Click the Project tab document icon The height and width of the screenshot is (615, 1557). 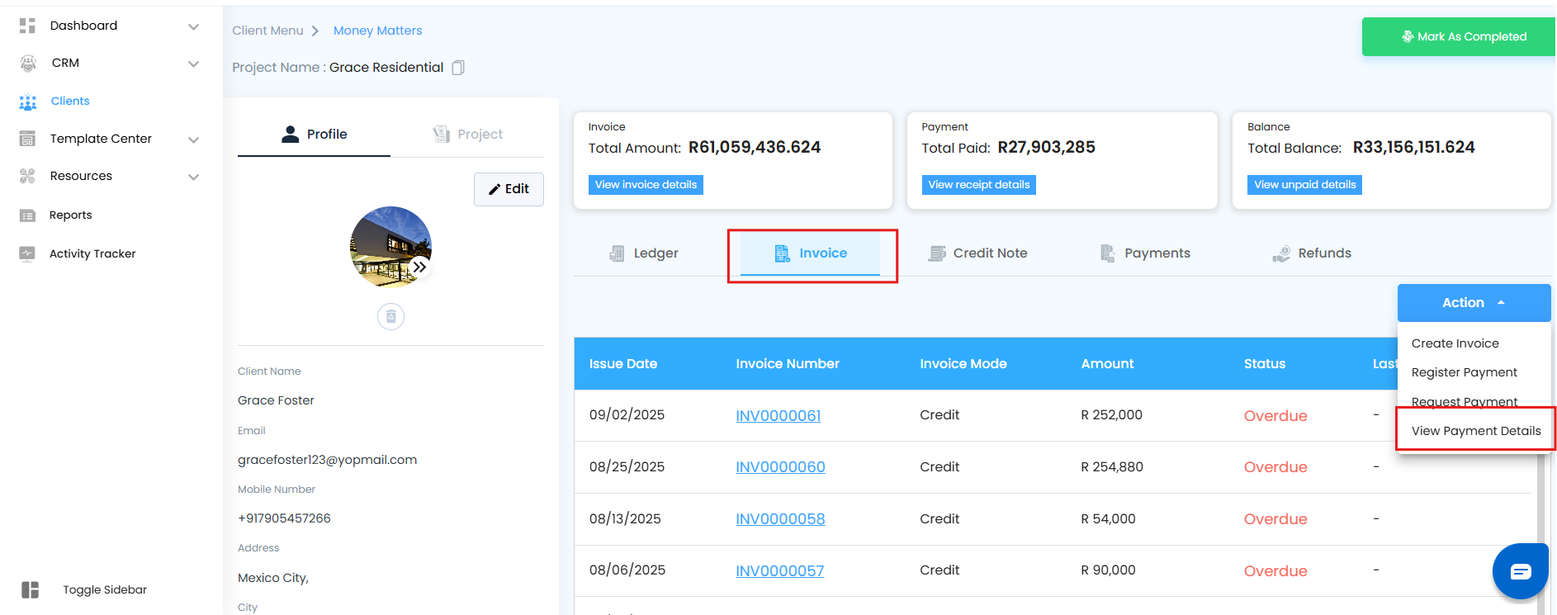[442, 134]
